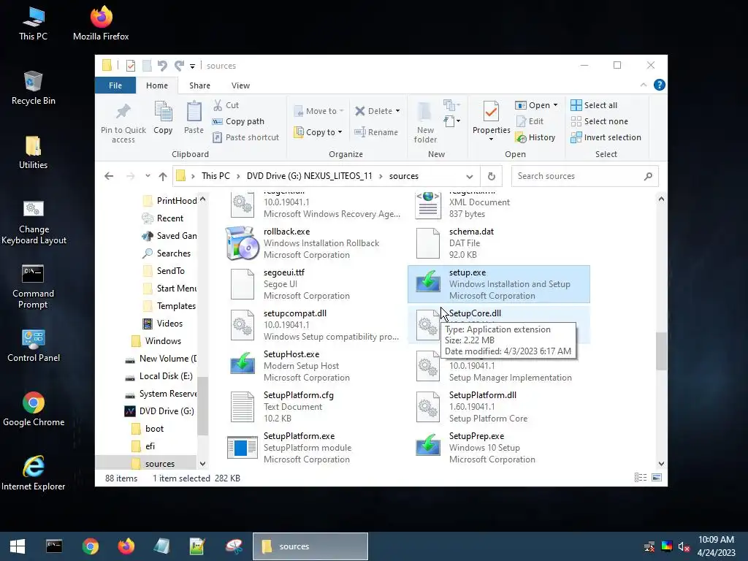Click Edit in the Open group
Image resolution: width=748 pixels, height=561 pixels.
(x=530, y=121)
